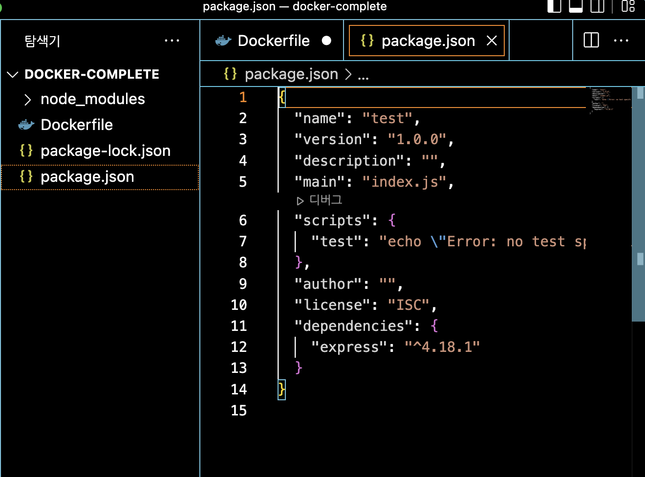Screen dimensions: 645x477
Task: Click the "name" key on line 2
Action: 320,118
